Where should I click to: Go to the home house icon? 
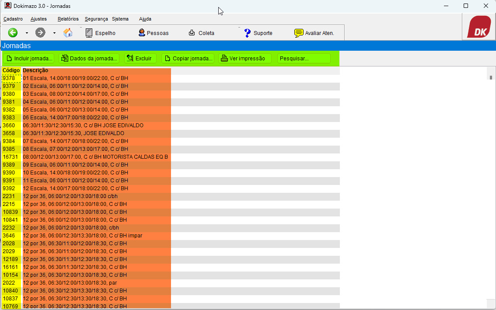68,33
